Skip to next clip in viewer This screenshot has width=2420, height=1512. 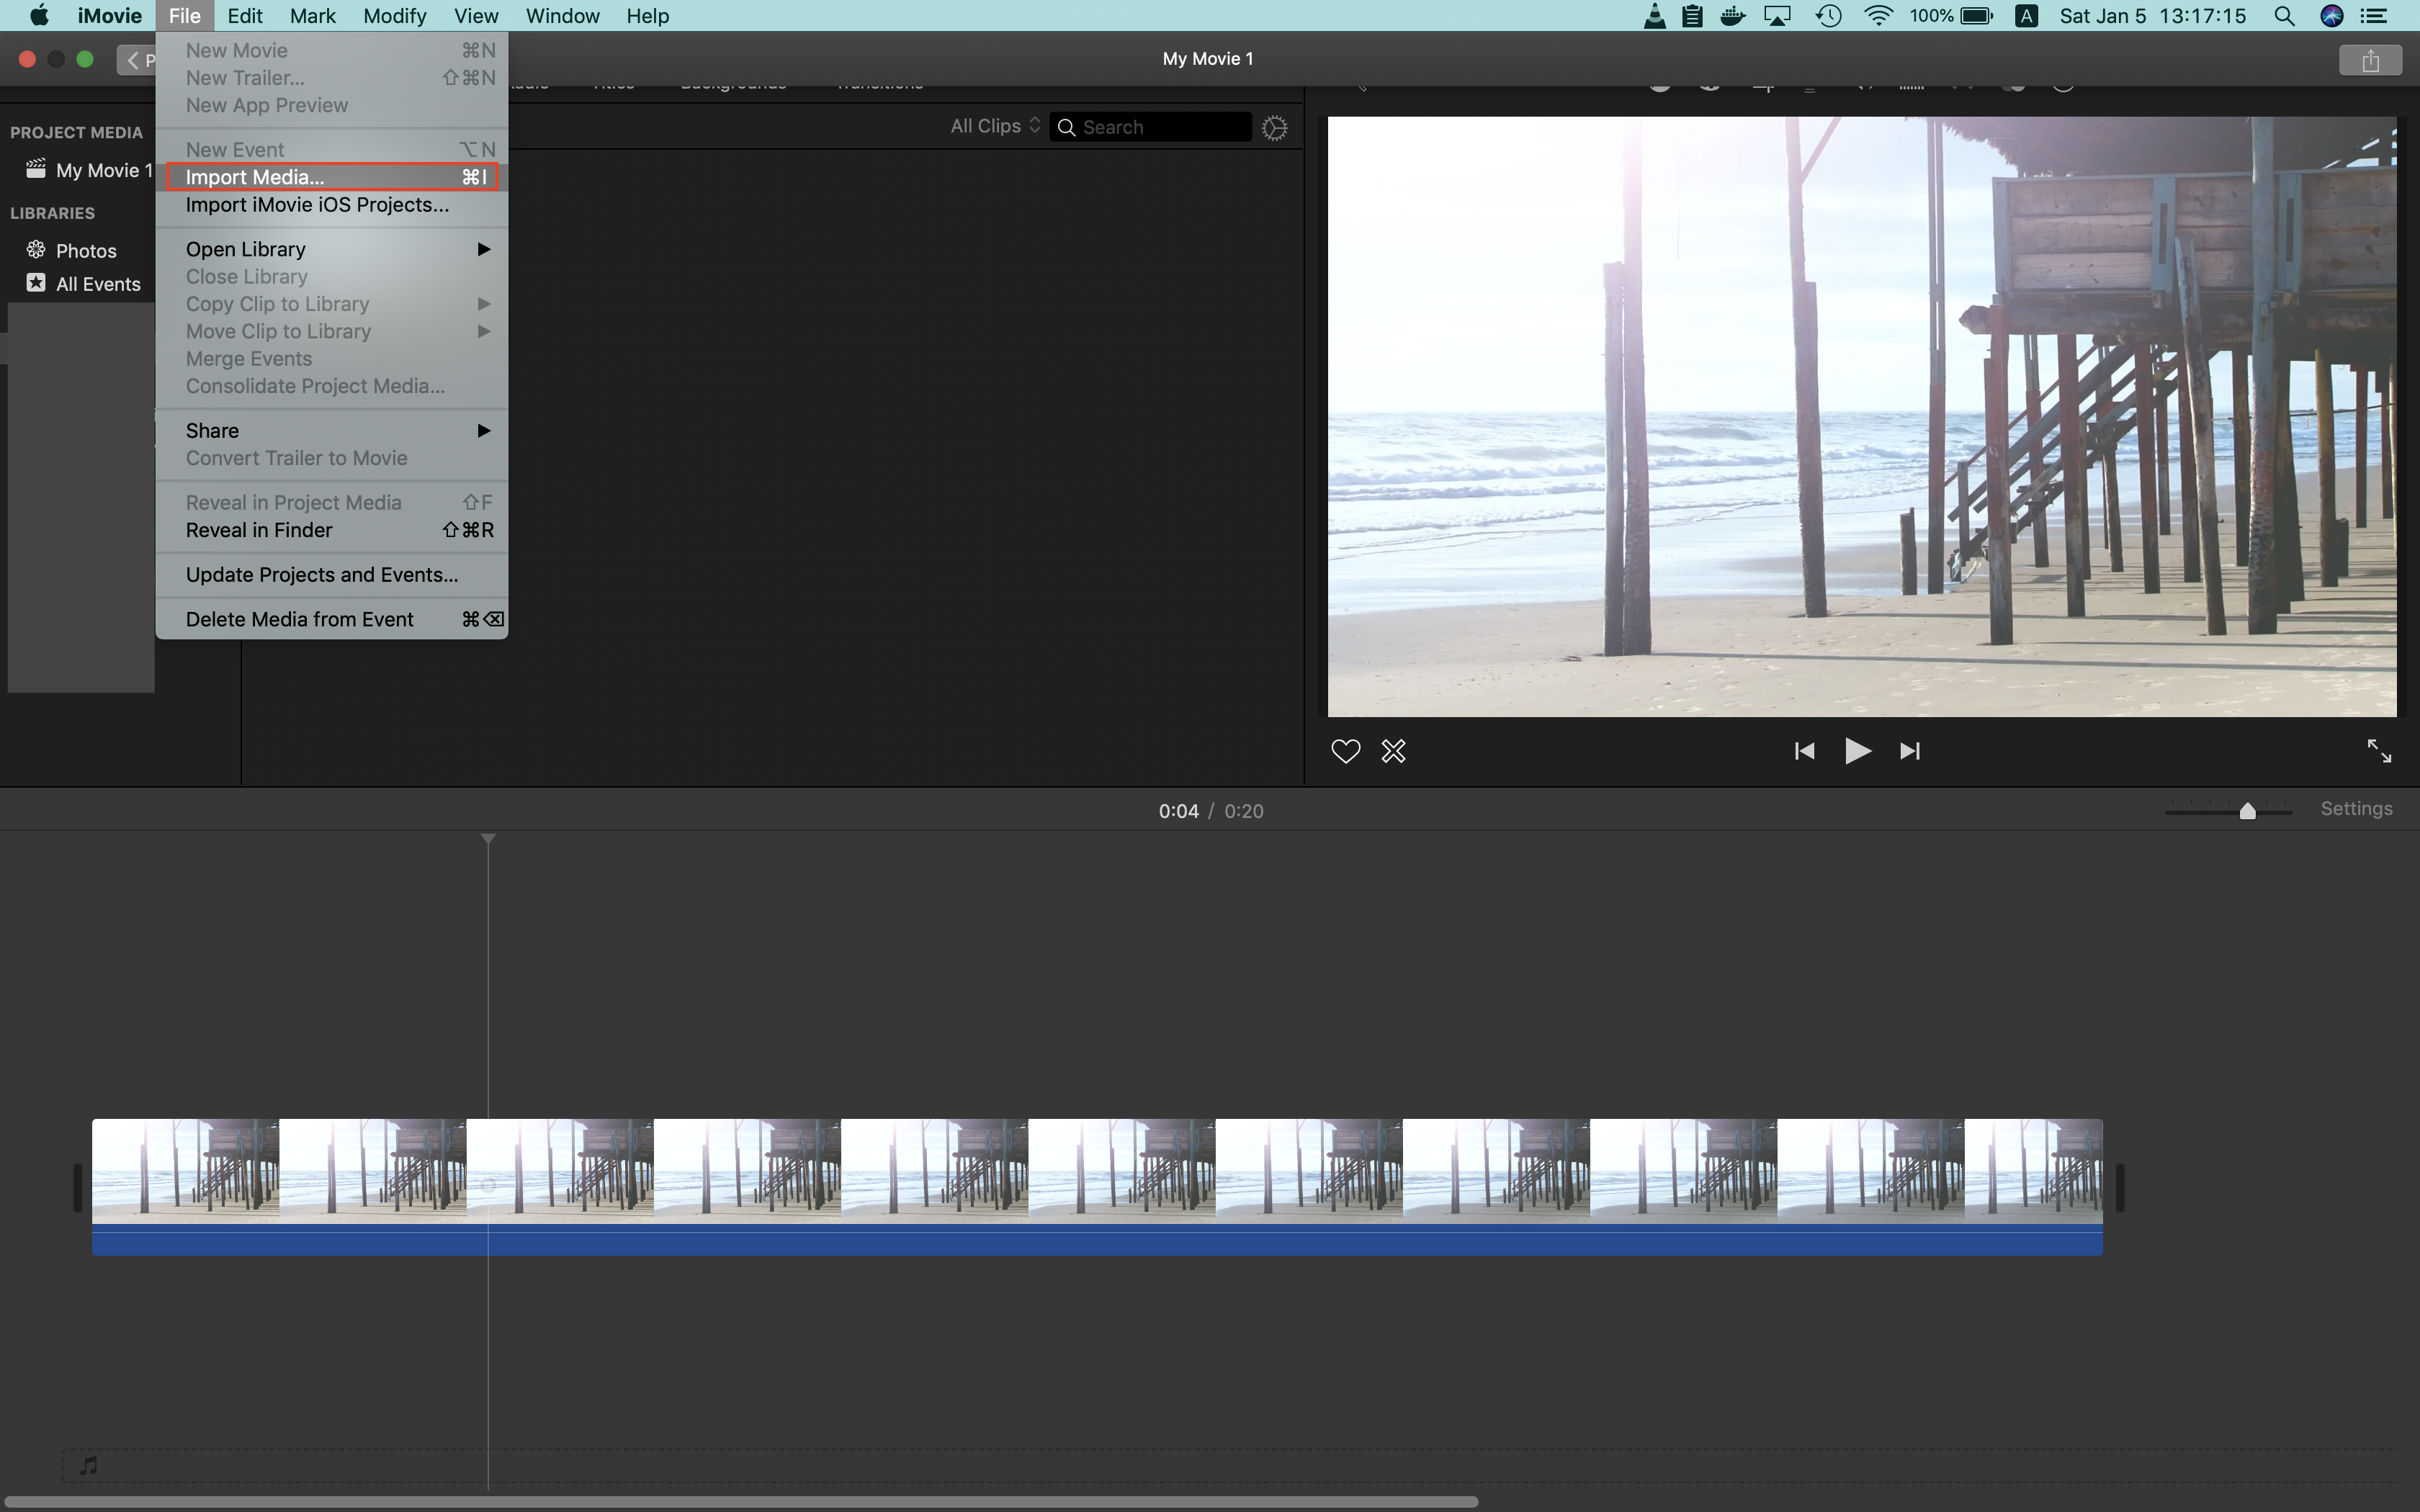click(1910, 751)
